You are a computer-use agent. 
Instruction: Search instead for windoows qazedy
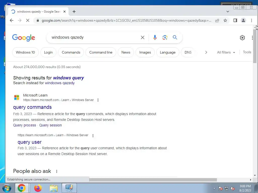click(60, 83)
